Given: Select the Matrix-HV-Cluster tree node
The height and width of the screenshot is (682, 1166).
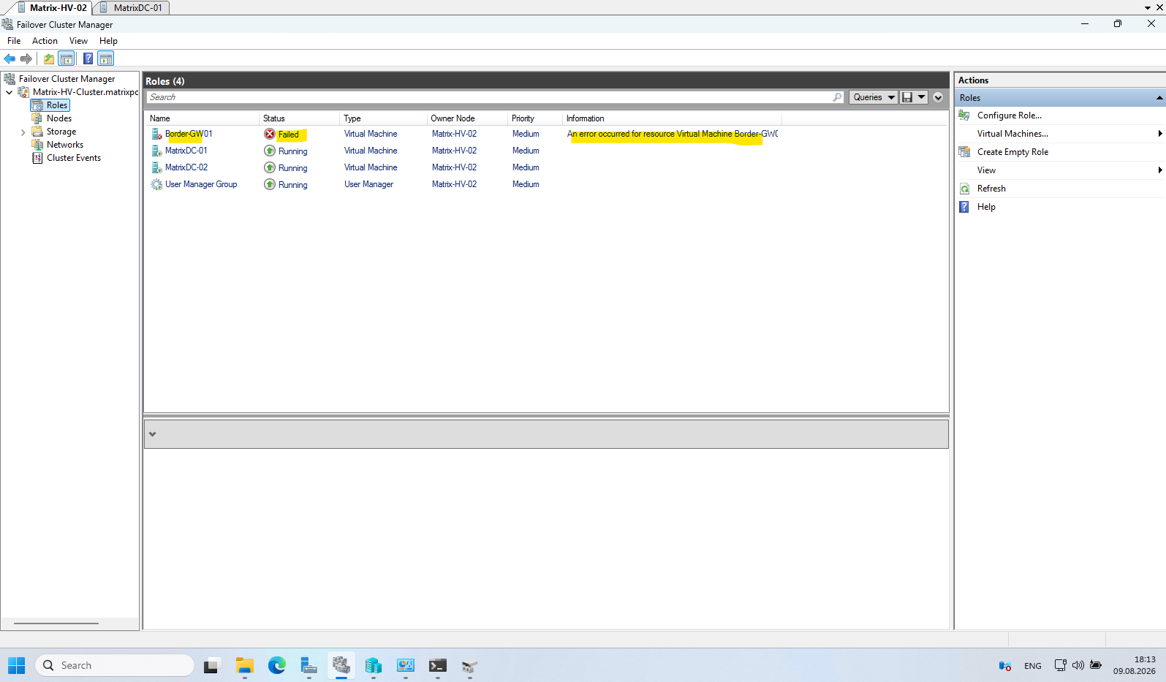Looking at the screenshot, I should point(85,92).
